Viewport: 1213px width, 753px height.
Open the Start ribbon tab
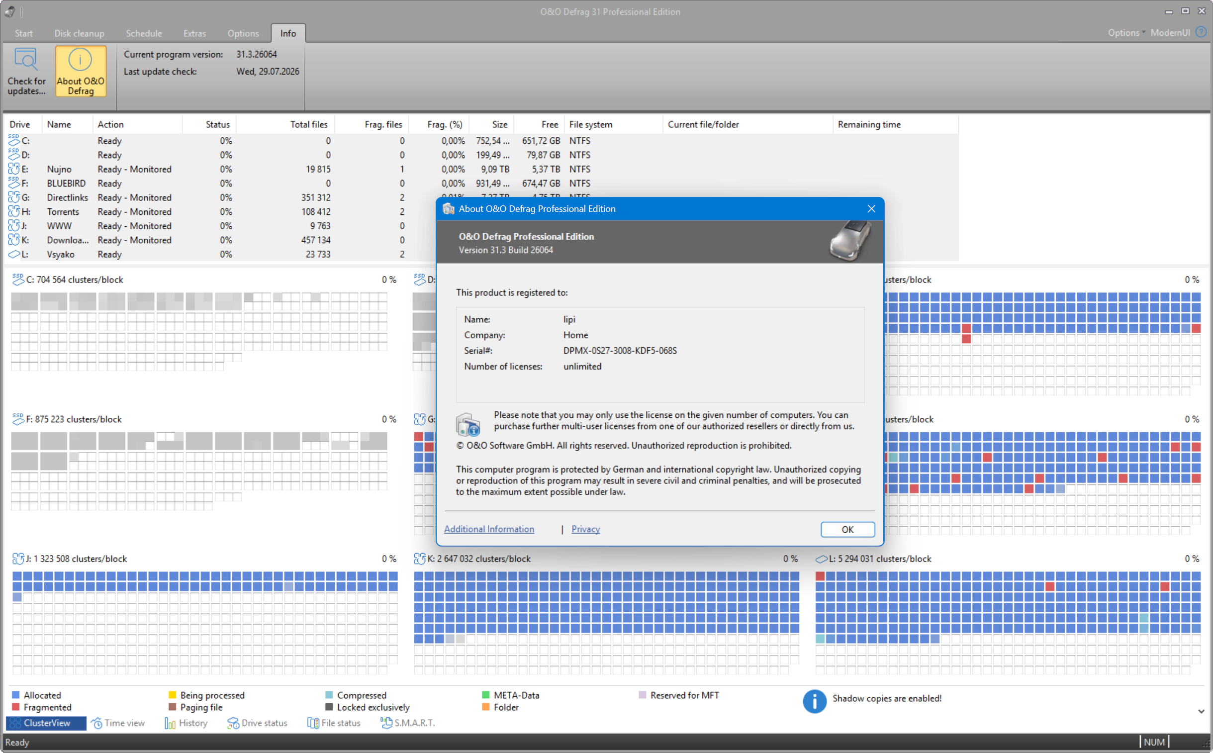pyautogui.click(x=24, y=33)
